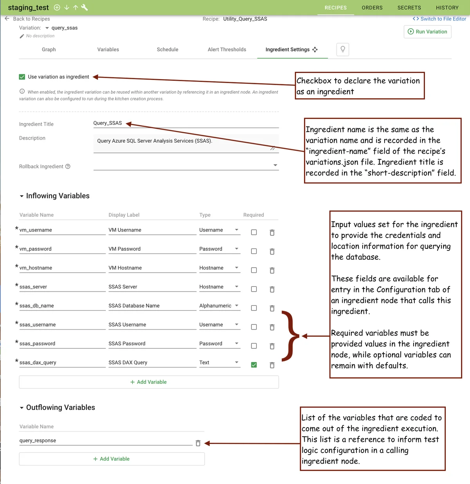This screenshot has height=484, width=470.
Task: Open the SECRETS menu item
Action: [409, 7]
